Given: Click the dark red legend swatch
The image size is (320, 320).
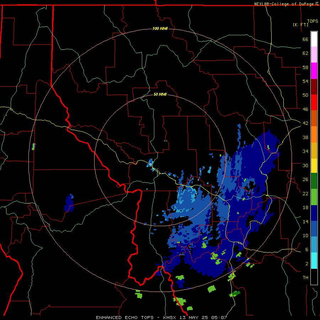Looking at the screenshot, I should [314, 87].
